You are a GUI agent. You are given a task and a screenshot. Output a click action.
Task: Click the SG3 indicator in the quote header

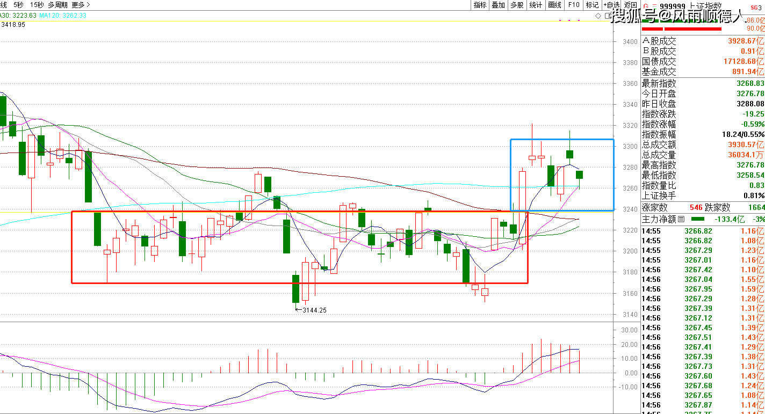756,5
